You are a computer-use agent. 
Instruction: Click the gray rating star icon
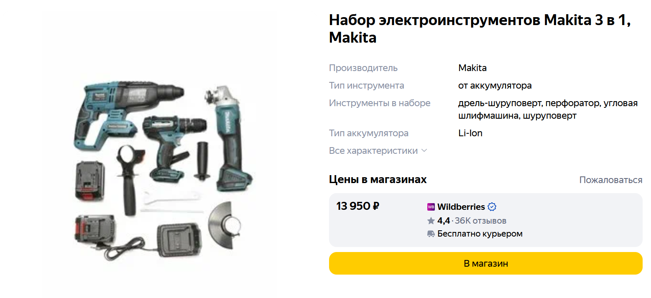tap(431, 221)
